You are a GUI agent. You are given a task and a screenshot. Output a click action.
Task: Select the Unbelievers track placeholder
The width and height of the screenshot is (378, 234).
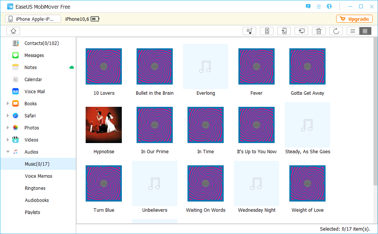point(155,183)
